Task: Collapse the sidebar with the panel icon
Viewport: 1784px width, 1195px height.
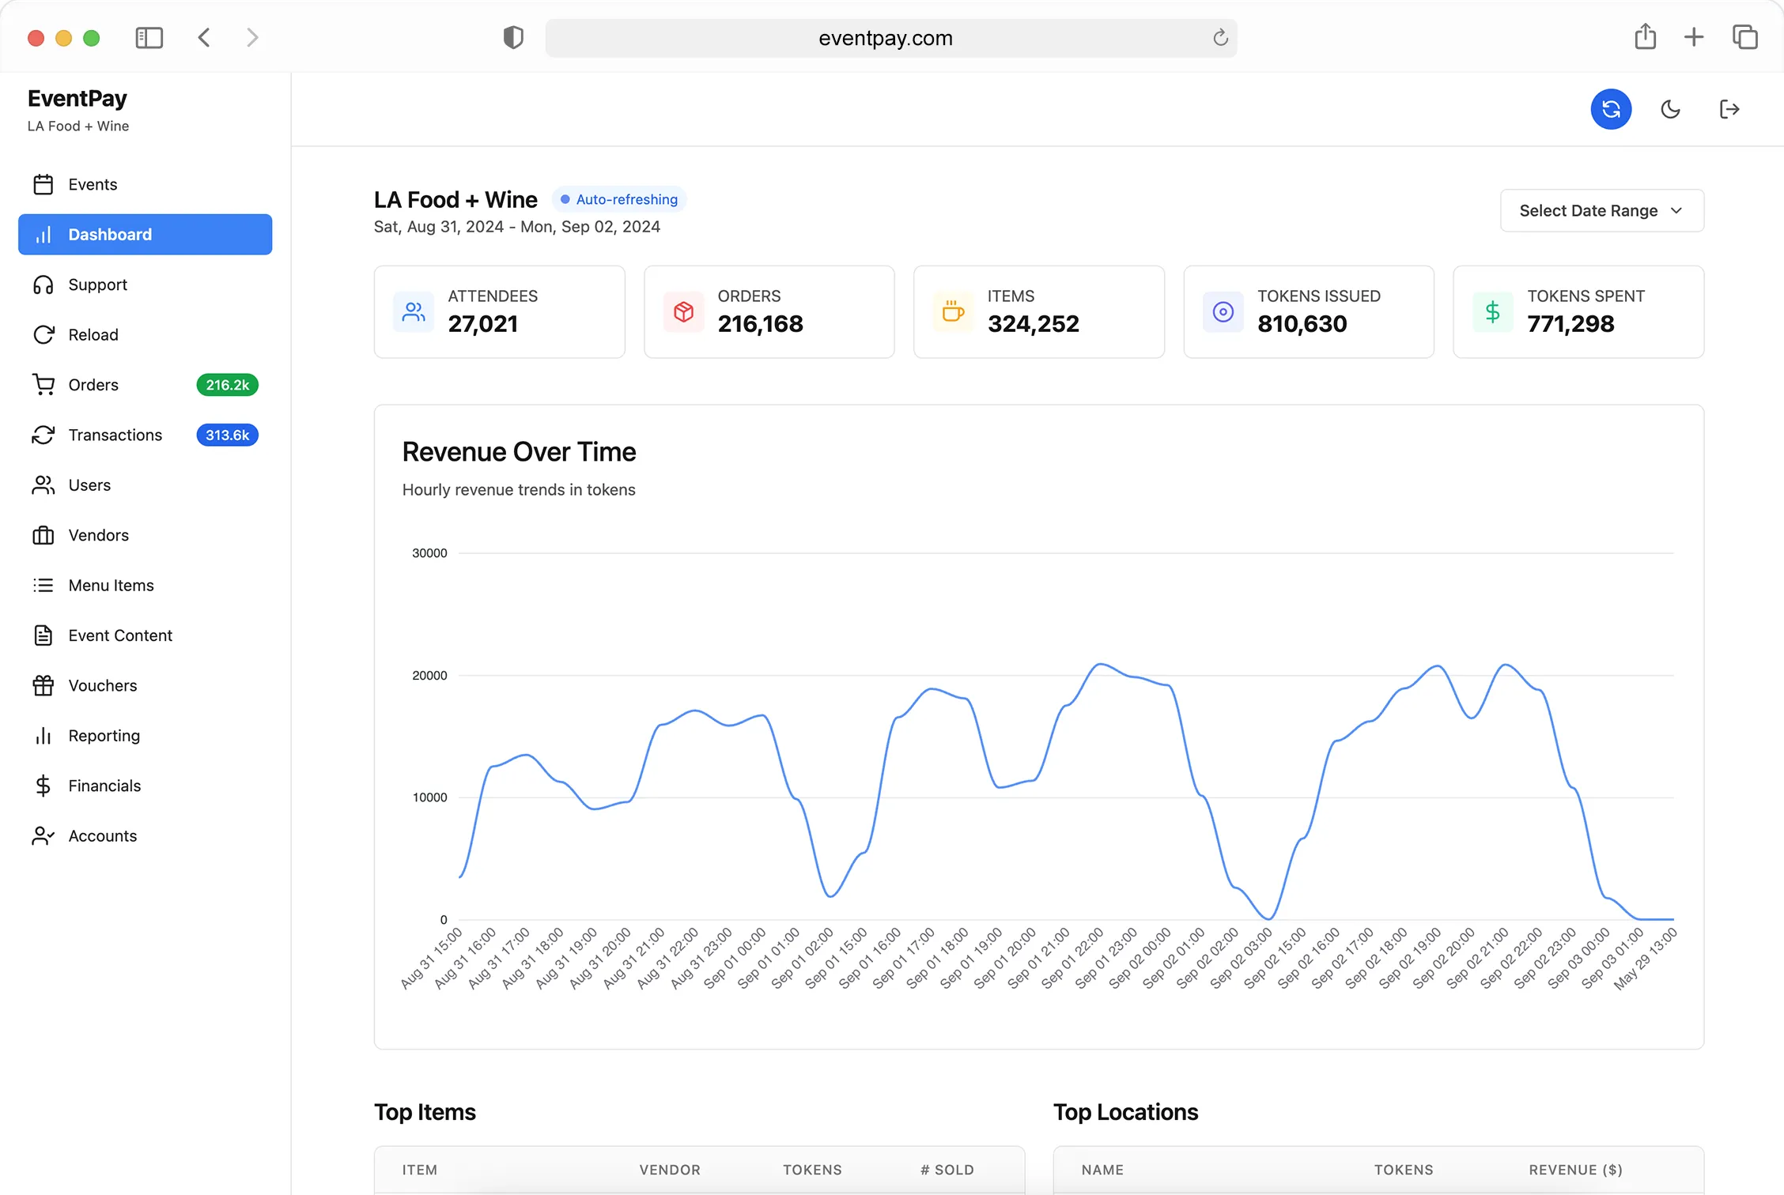Action: pos(149,37)
